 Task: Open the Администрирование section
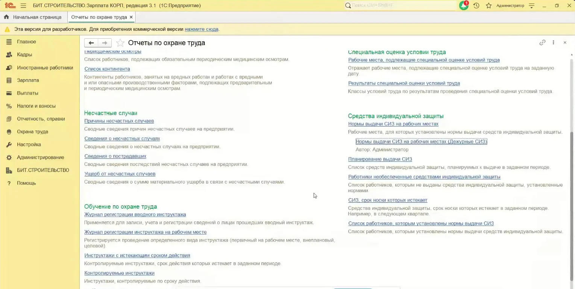(41, 157)
